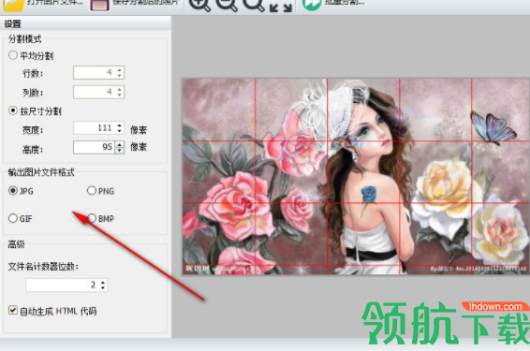The height and width of the screenshot is (351, 530).
Task: Click the 批量分割 toolbar label
Action: click(344, 2)
